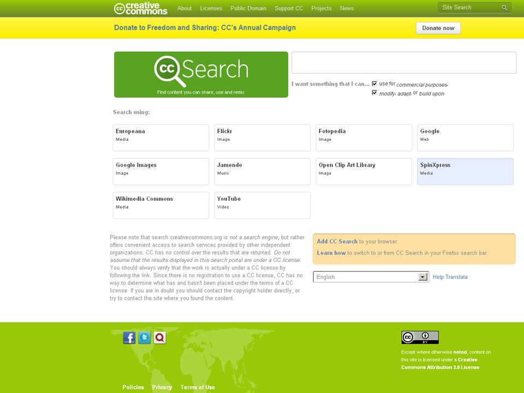Open the Public Domain menu
The width and height of the screenshot is (524, 393).
[x=248, y=8]
